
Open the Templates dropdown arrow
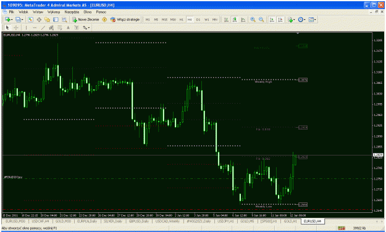click(315, 20)
